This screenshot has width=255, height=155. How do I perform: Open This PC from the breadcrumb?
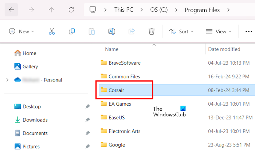click(123, 10)
